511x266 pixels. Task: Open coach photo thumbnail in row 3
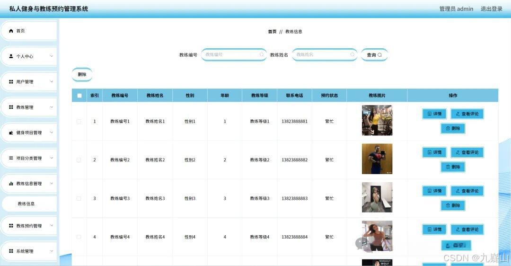click(377, 197)
